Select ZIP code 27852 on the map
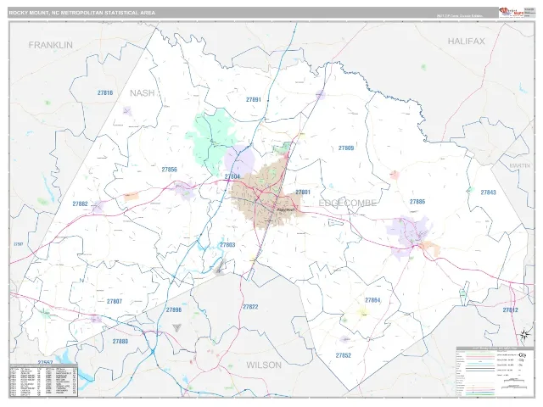 (343, 355)
